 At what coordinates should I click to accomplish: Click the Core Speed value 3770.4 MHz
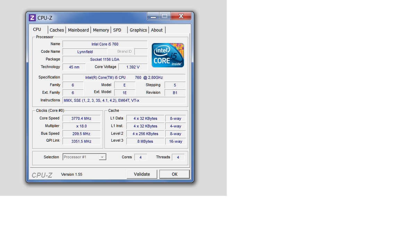coord(81,118)
